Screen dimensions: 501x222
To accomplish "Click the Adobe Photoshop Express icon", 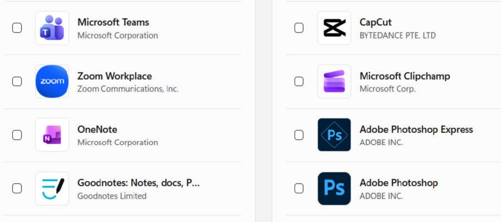I will coord(334,135).
